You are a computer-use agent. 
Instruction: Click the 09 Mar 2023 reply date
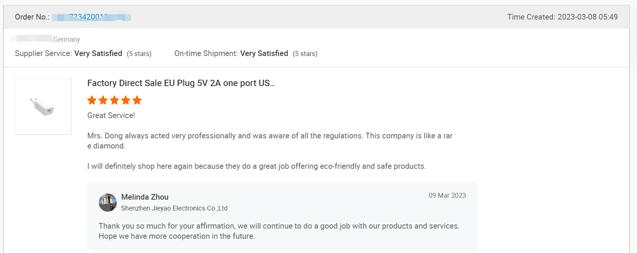tap(447, 195)
